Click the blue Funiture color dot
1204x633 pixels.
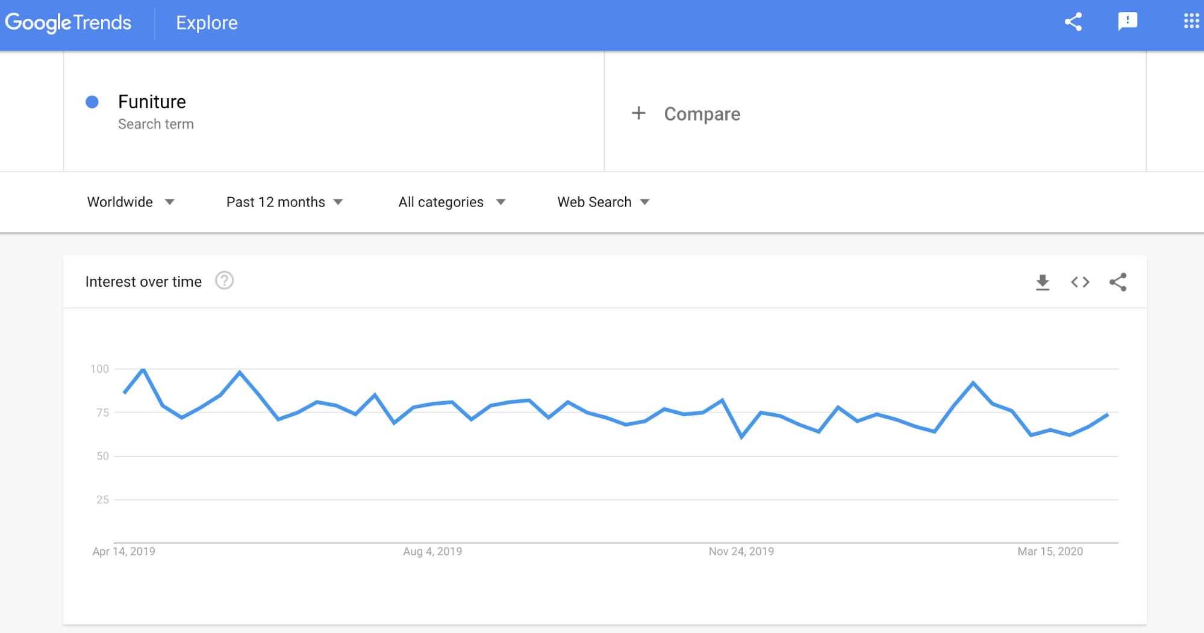92,102
